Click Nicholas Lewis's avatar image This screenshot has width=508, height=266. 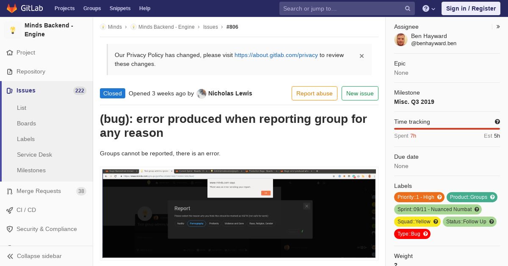click(202, 94)
